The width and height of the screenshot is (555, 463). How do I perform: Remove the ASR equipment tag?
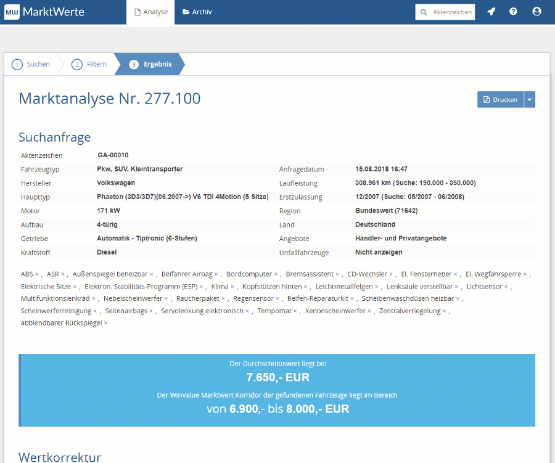[63, 274]
